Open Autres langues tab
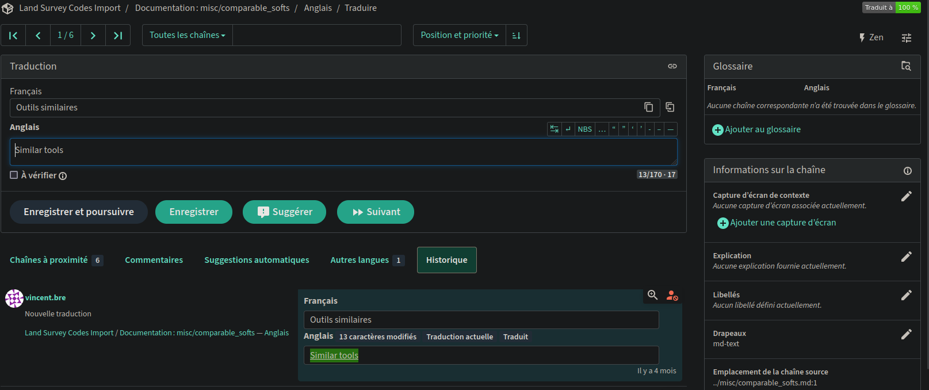Viewport: 929px width, 390px height. [x=367, y=260]
